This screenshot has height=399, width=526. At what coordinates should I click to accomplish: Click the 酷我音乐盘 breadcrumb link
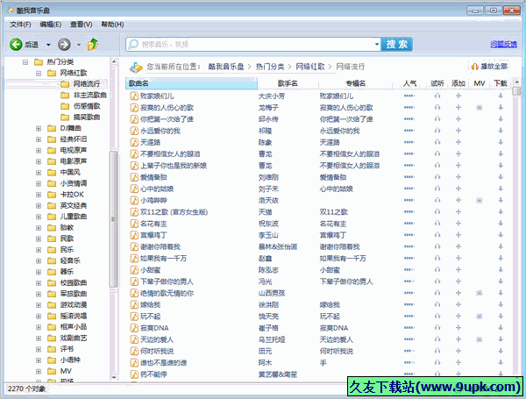point(226,67)
